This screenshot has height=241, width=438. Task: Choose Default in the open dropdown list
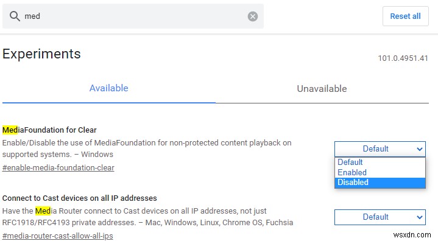tap(380, 162)
